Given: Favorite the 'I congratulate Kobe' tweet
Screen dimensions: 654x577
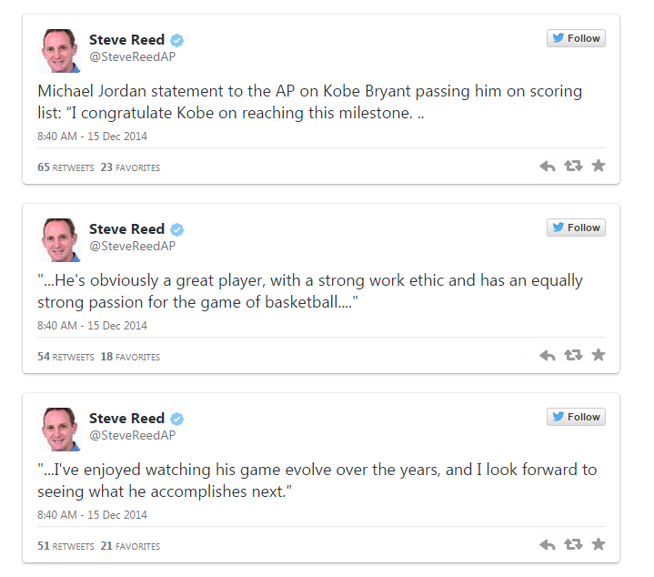Looking at the screenshot, I should tap(599, 167).
